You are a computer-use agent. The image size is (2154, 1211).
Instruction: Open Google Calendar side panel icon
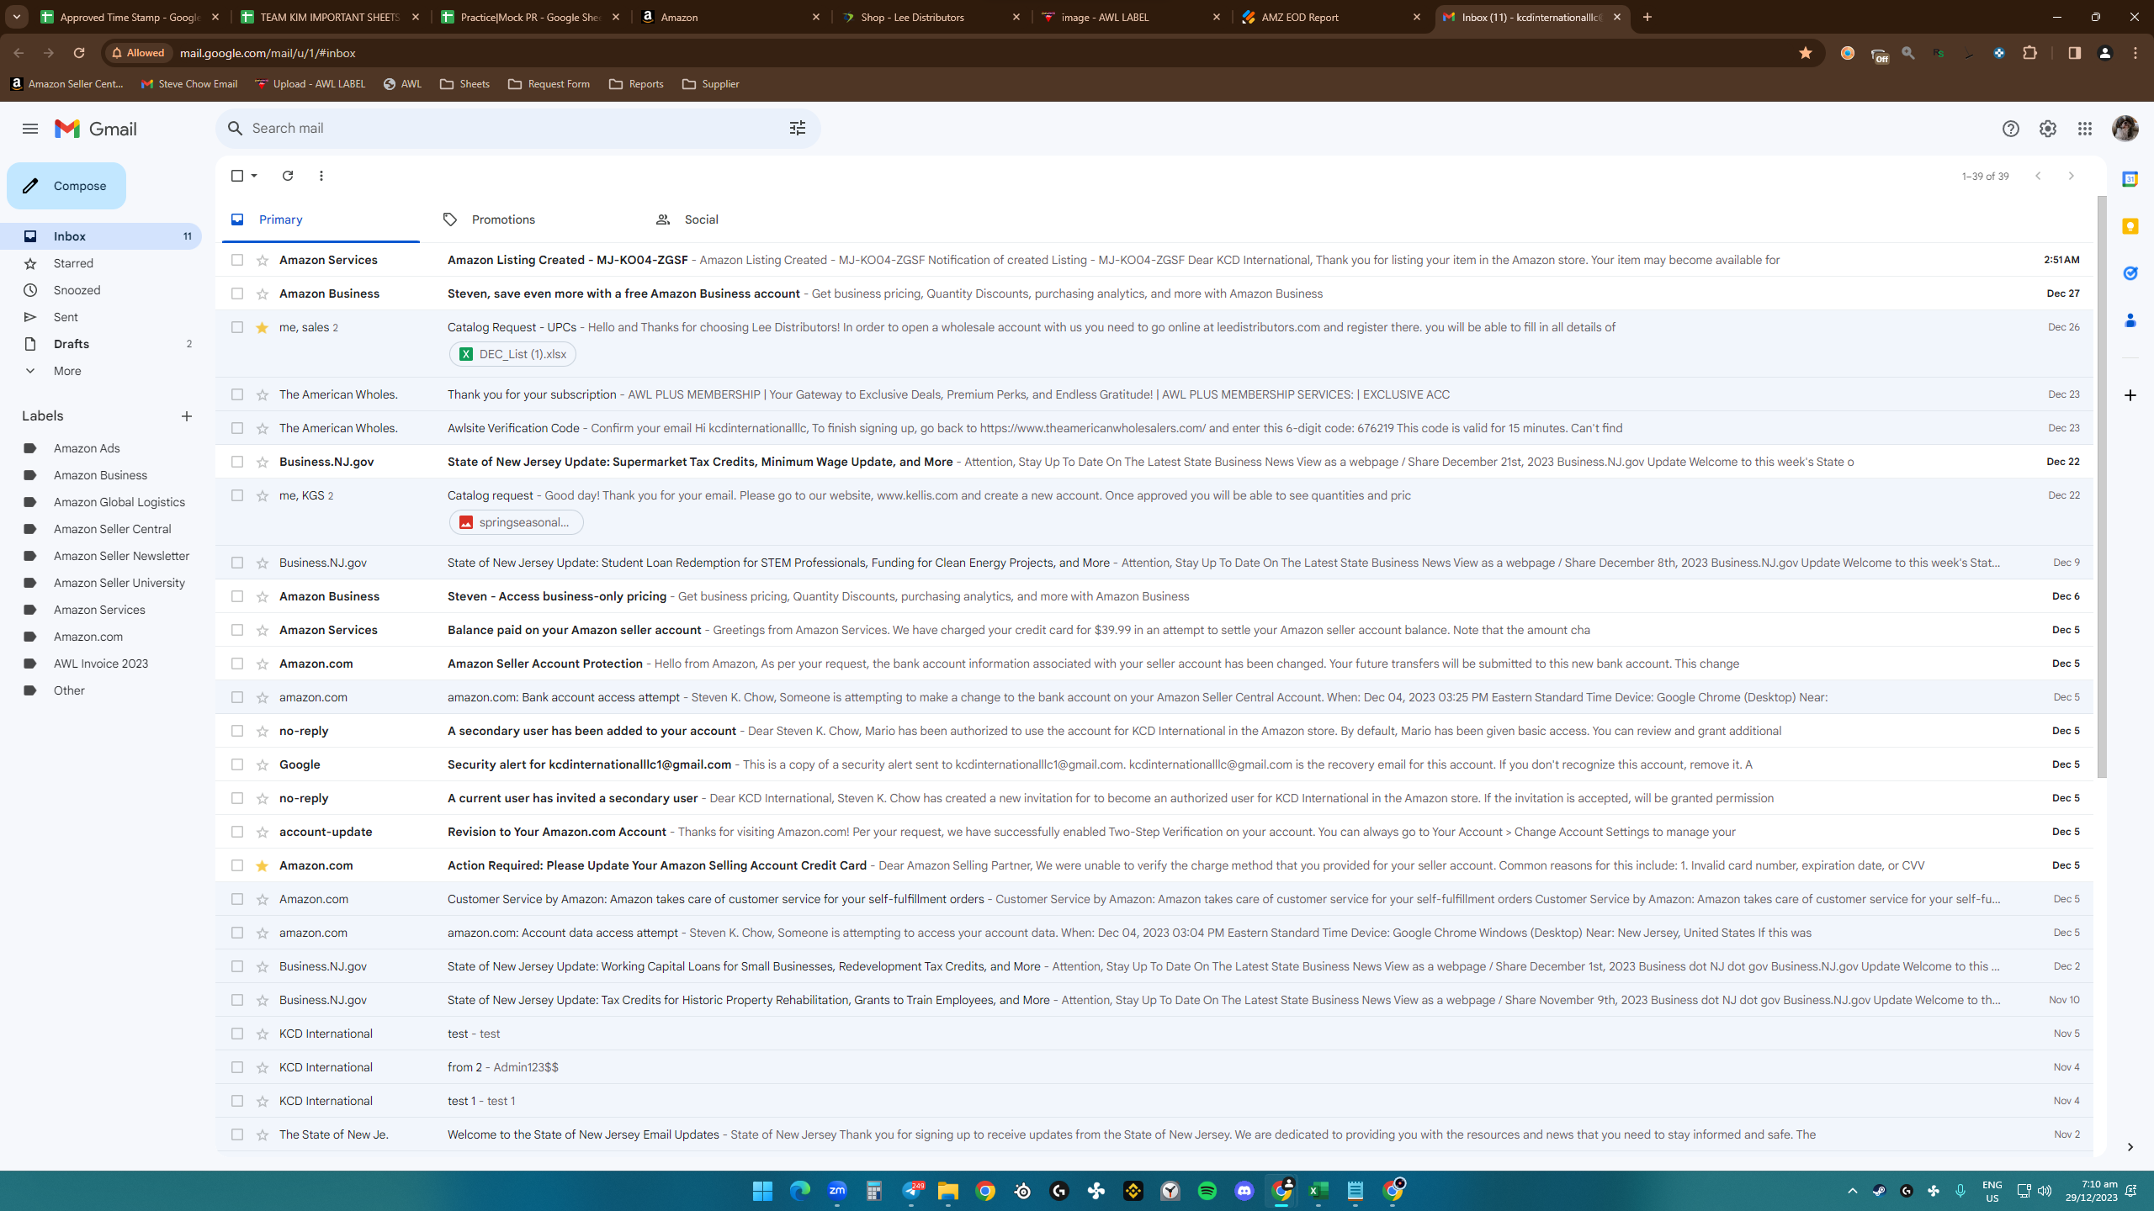click(x=2130, y=179)
